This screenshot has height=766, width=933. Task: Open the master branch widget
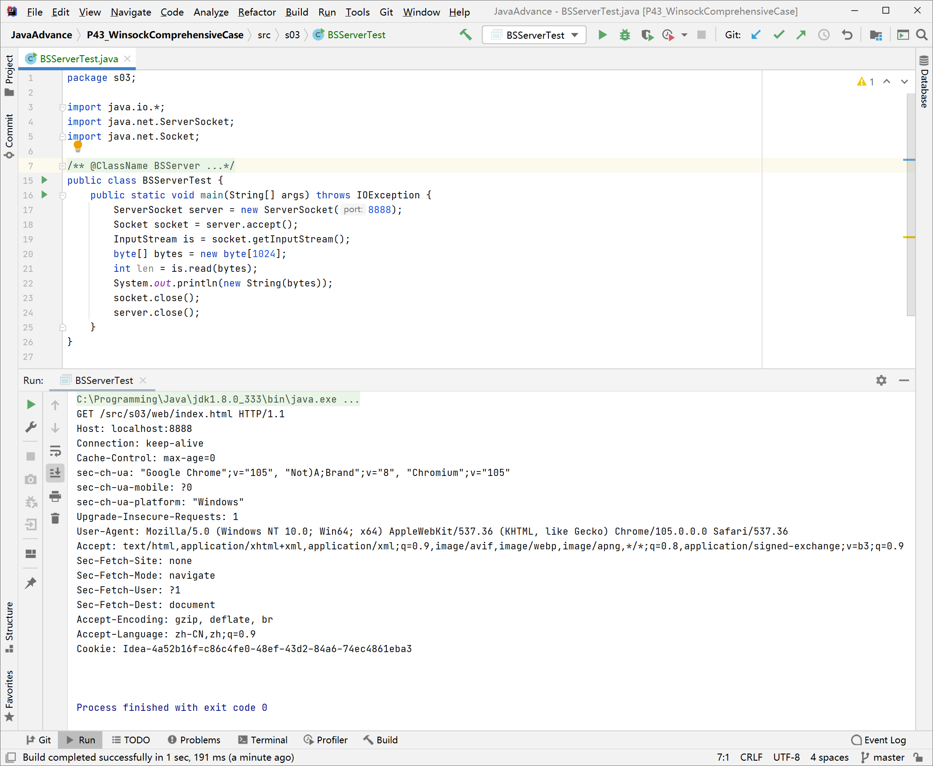click(883, 757)
